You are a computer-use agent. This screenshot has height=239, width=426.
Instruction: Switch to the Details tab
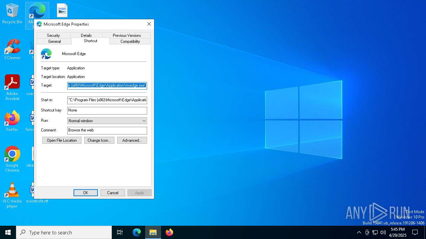(86, 35)
